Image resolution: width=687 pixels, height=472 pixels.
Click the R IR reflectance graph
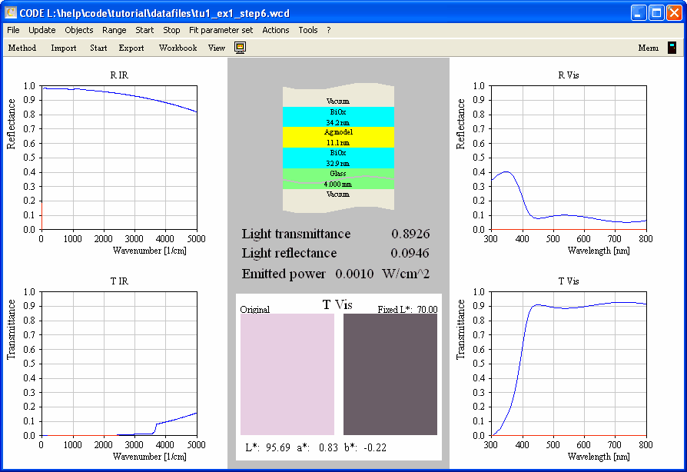click(119, 158)
